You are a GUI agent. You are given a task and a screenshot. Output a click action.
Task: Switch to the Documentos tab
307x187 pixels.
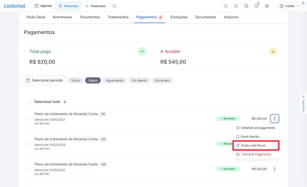206,17
